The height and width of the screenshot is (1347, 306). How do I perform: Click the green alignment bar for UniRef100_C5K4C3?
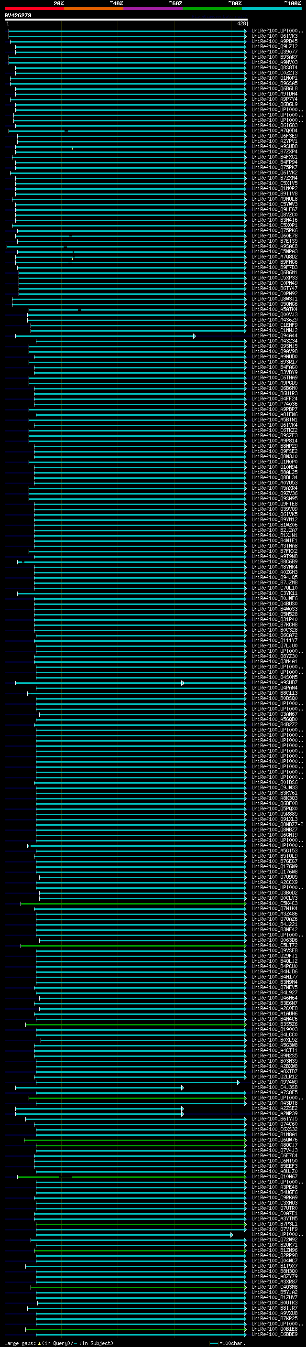click(133, 904)
